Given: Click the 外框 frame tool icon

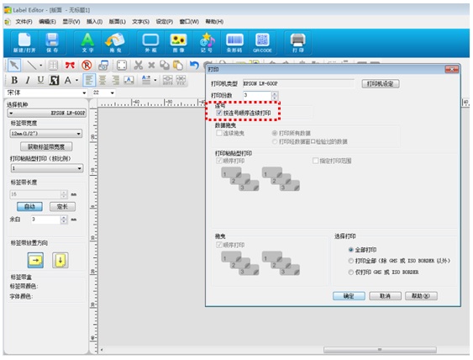Looking at the screenshot, I should [x=150, y=43].
